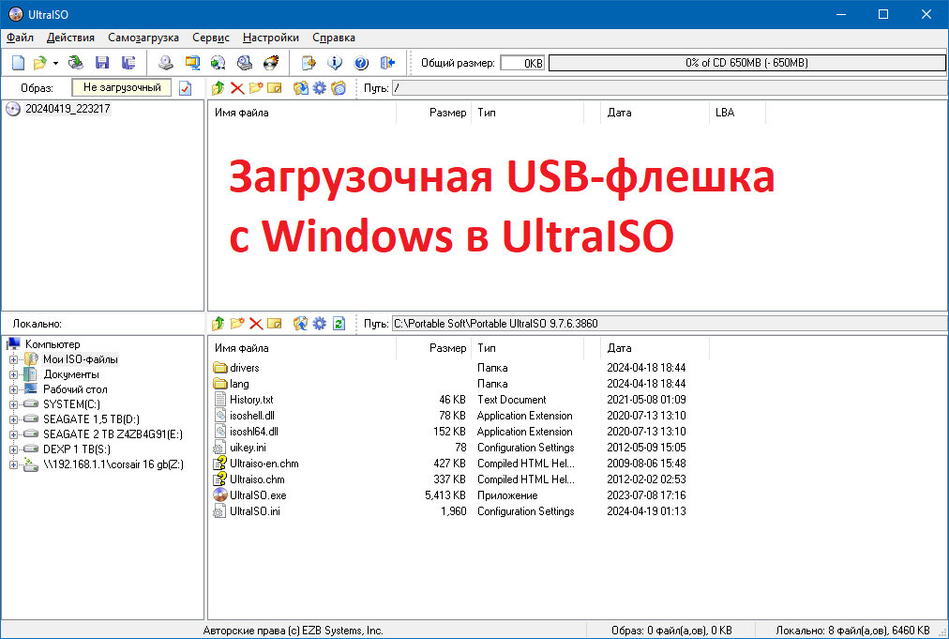
Task: Click the New Folder icon in image panel toolbar
Action: coord(256,87)
